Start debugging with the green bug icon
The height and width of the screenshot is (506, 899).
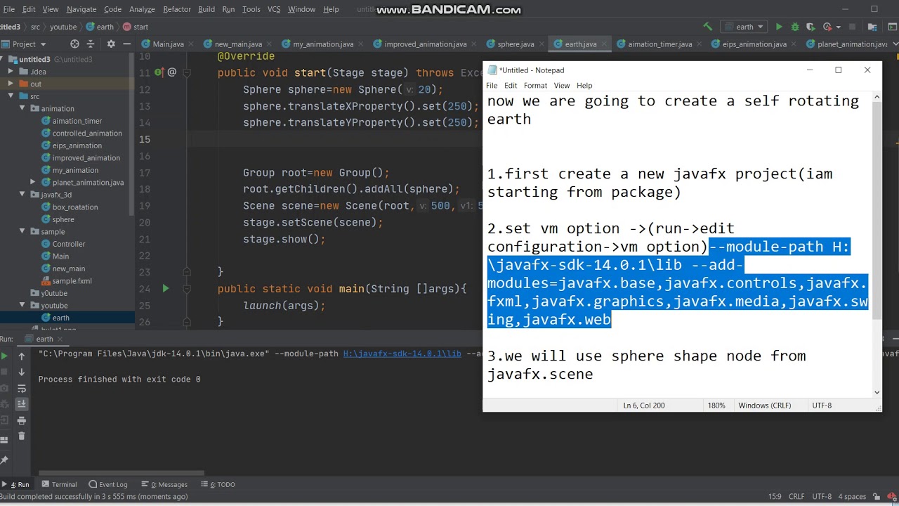pyautogui.click(x=795, y=27)
